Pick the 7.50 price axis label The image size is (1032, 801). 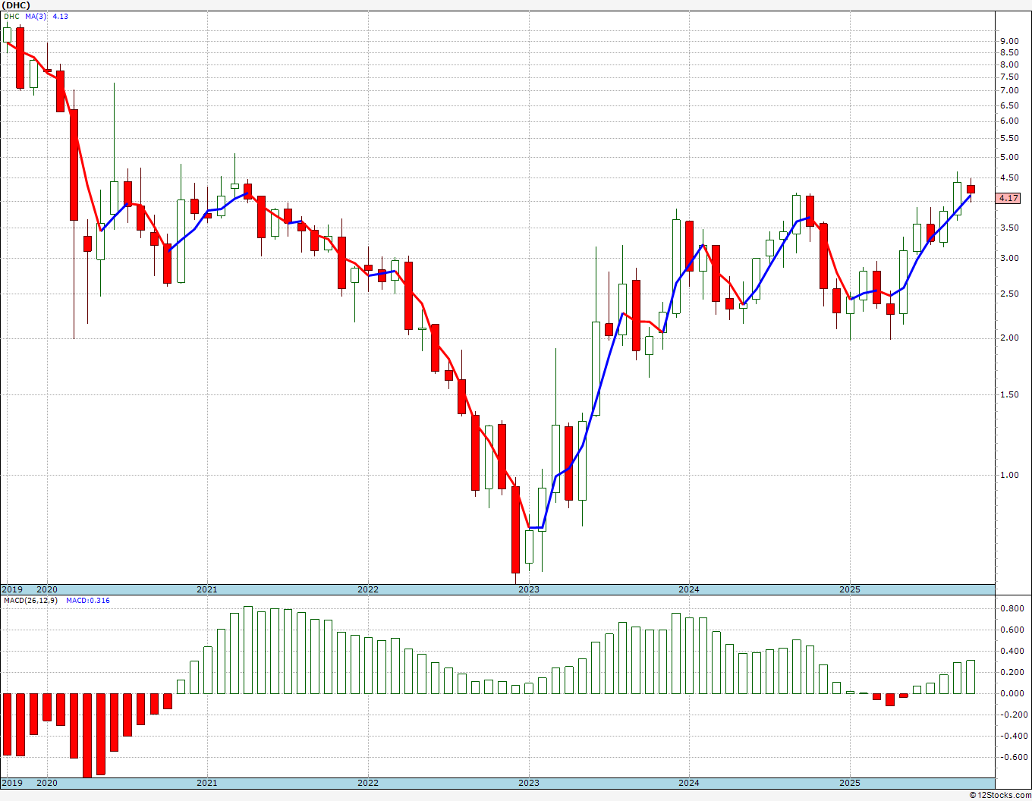(x=1009, y=77)
